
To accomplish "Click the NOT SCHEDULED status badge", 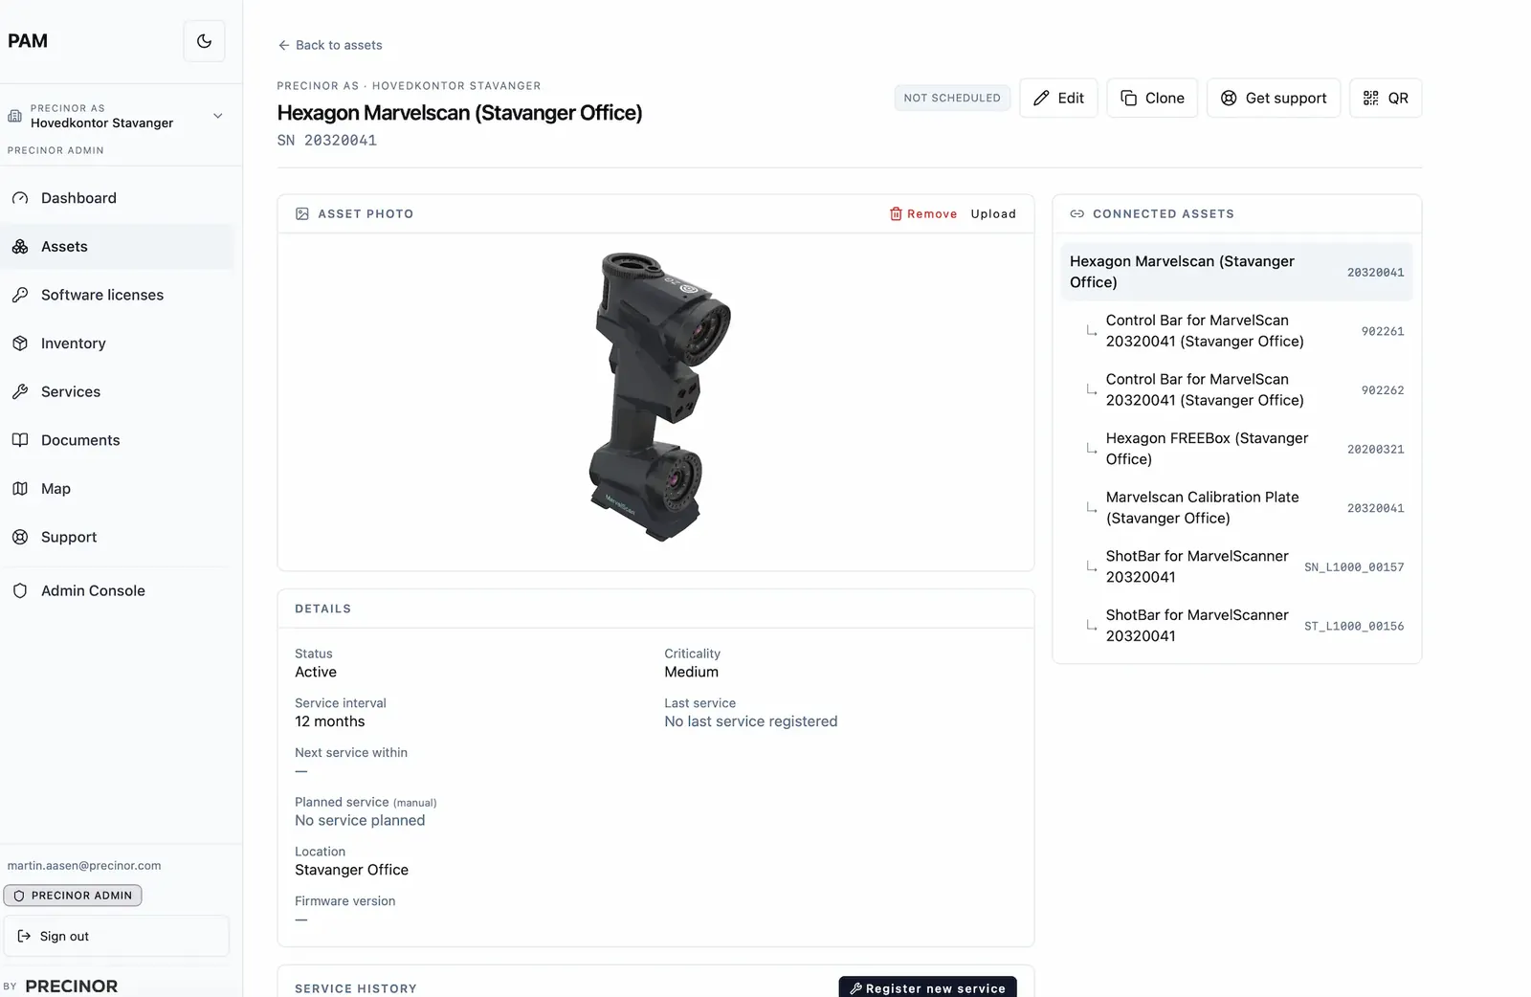I will coord(952,98).
